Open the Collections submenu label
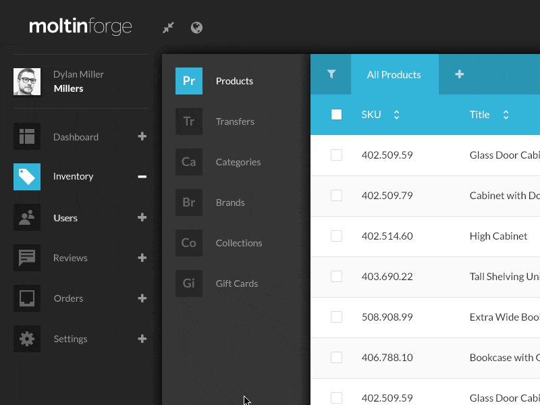Image resolution: width=540 pixels, height=405 pixels. 239,243
